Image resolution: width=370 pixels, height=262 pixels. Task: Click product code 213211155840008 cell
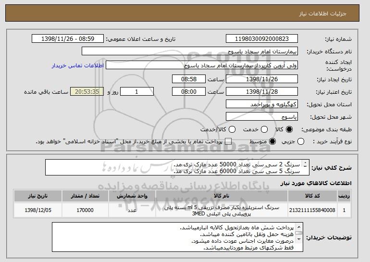coord(312,210)
